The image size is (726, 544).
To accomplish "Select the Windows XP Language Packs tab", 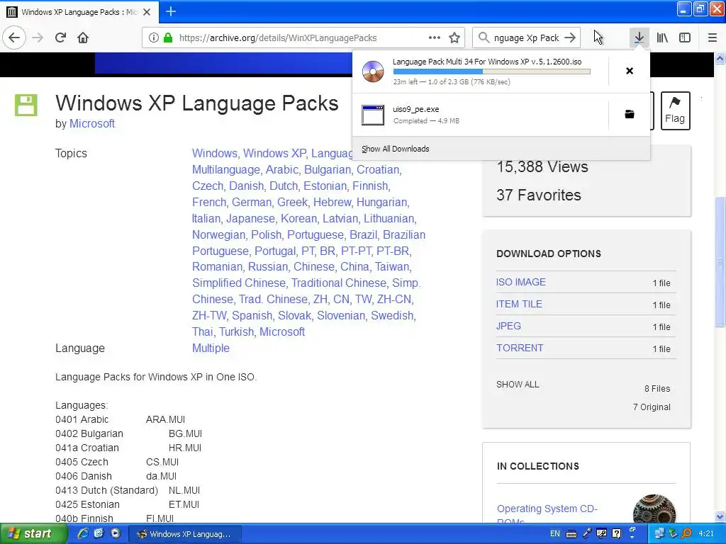I will pos(79,12).
